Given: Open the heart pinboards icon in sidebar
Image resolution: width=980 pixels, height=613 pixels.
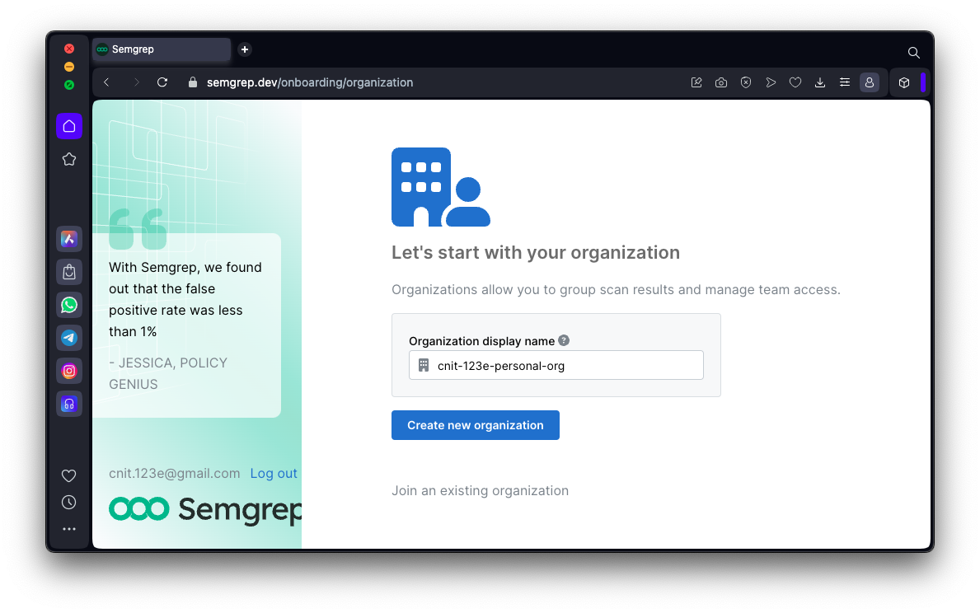Looking at the screenshot, I should 68,475.
